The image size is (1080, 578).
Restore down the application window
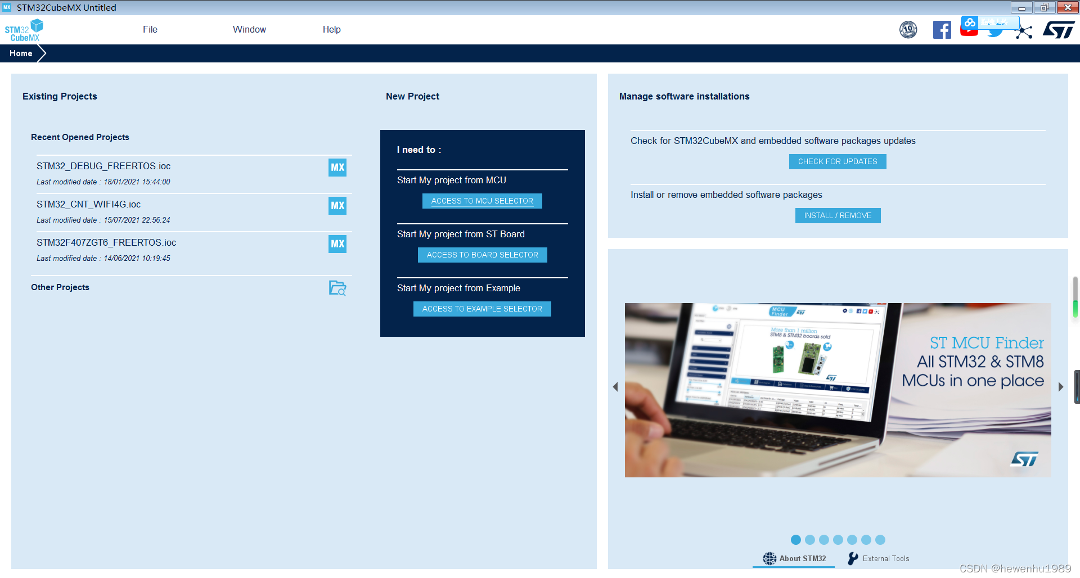1045,7
